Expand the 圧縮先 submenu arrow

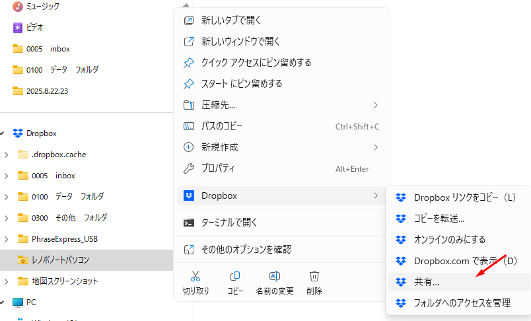tap(376, 105)
